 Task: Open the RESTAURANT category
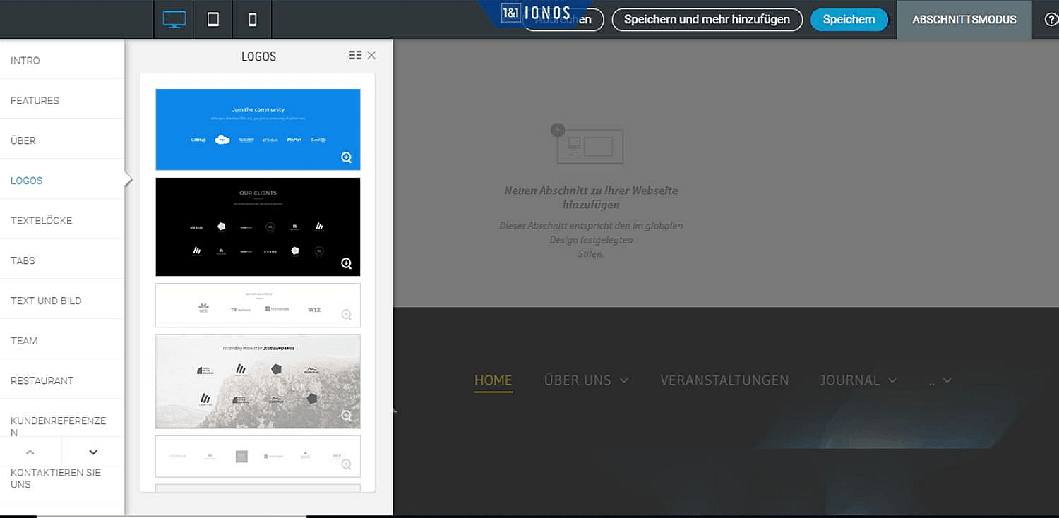click(62, 380)
